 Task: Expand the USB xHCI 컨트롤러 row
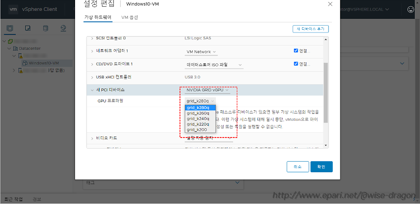pos(92,77)
